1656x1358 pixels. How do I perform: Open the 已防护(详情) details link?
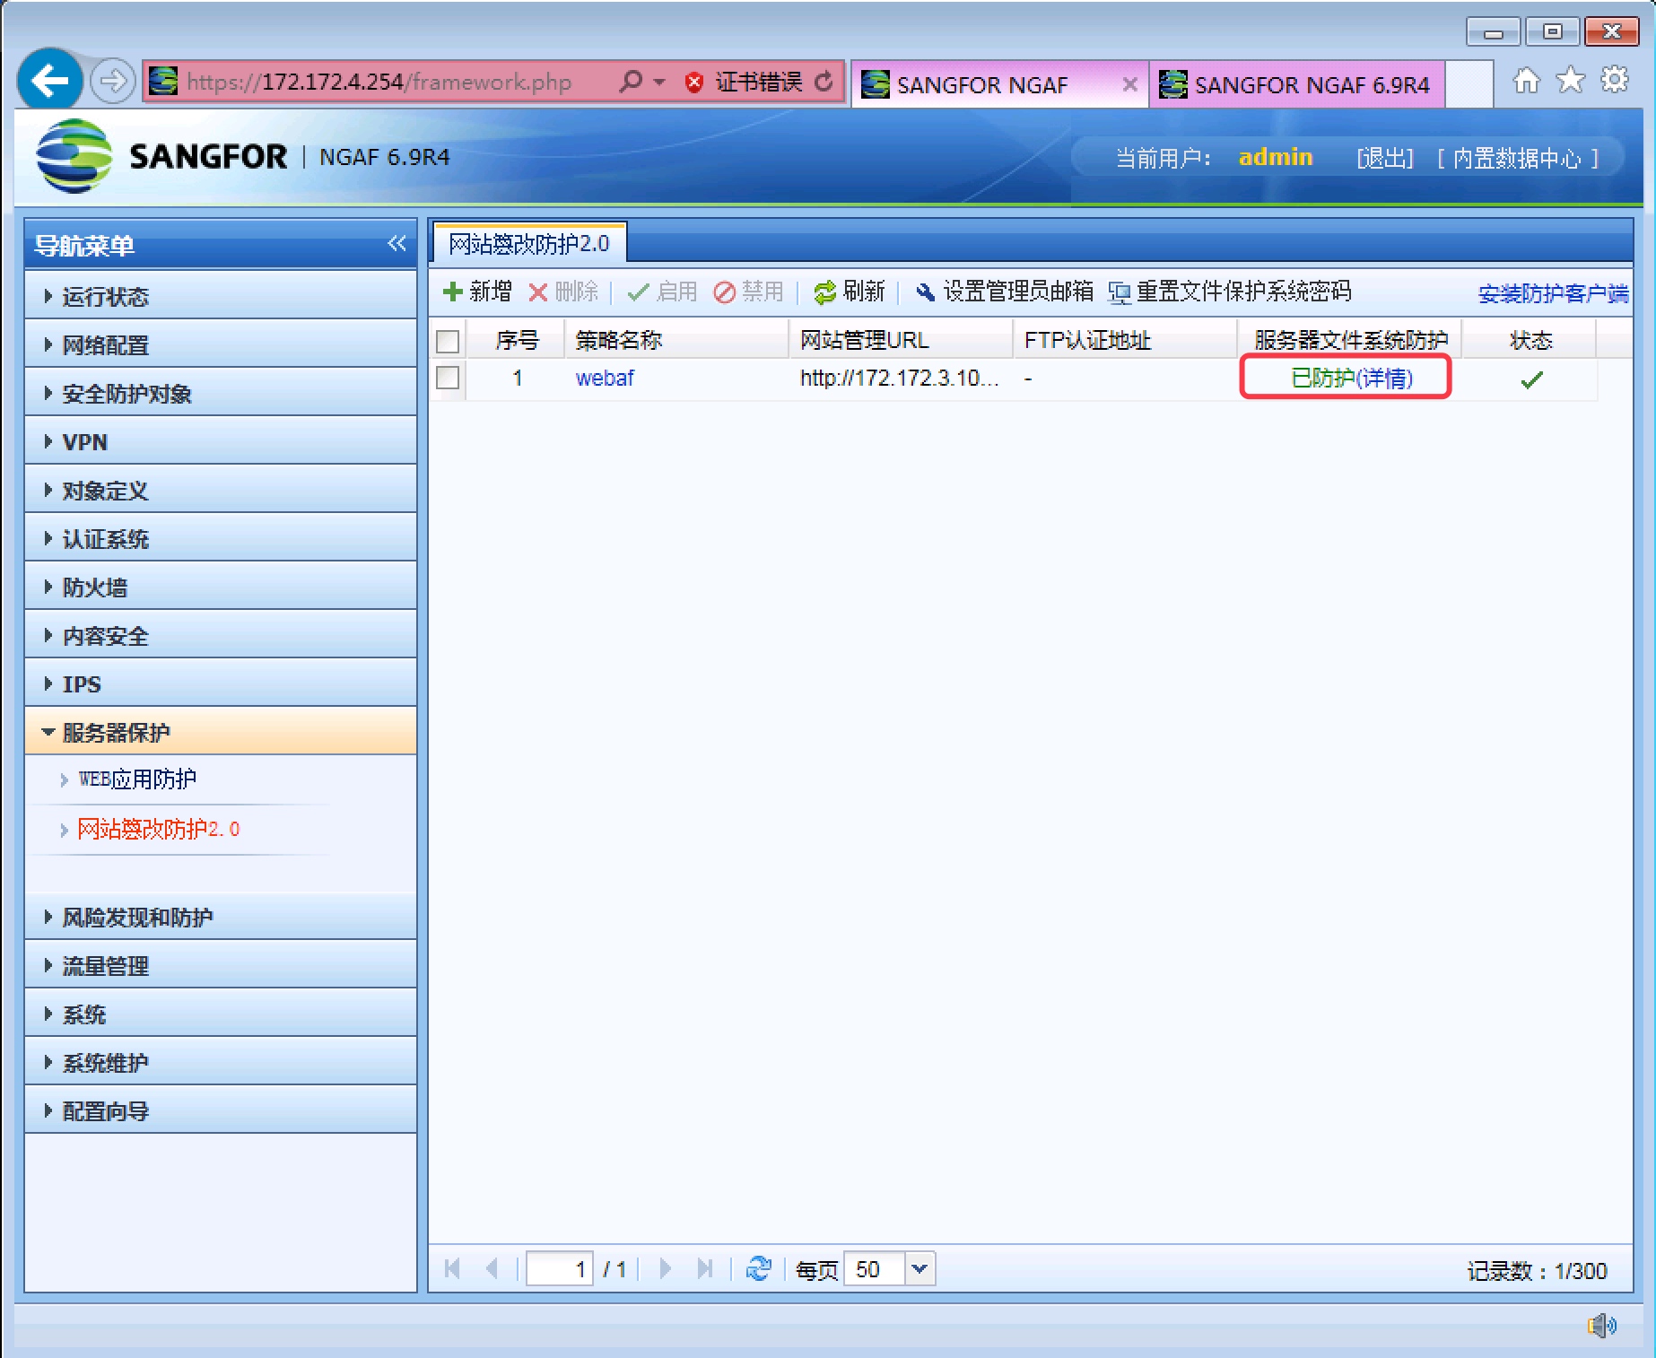(x=1351, y=379)
